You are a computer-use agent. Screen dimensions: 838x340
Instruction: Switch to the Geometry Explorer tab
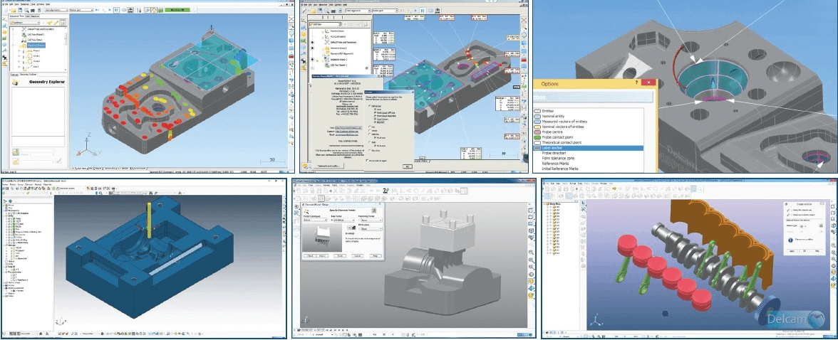click(x=29, y=75)
